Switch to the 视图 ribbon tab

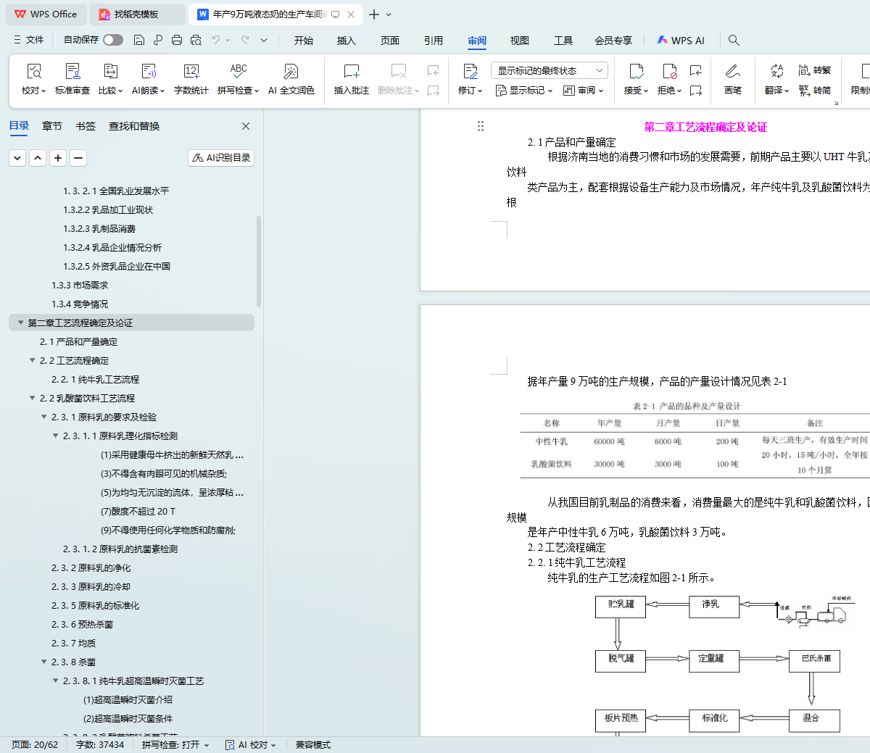point(519,41)
